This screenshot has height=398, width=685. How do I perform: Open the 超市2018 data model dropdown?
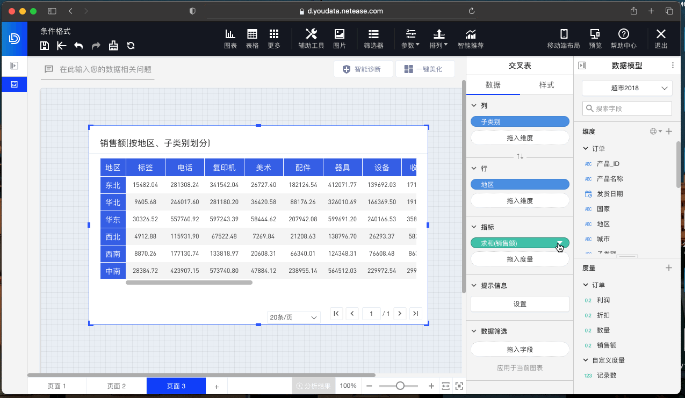(x=627, y=88)
